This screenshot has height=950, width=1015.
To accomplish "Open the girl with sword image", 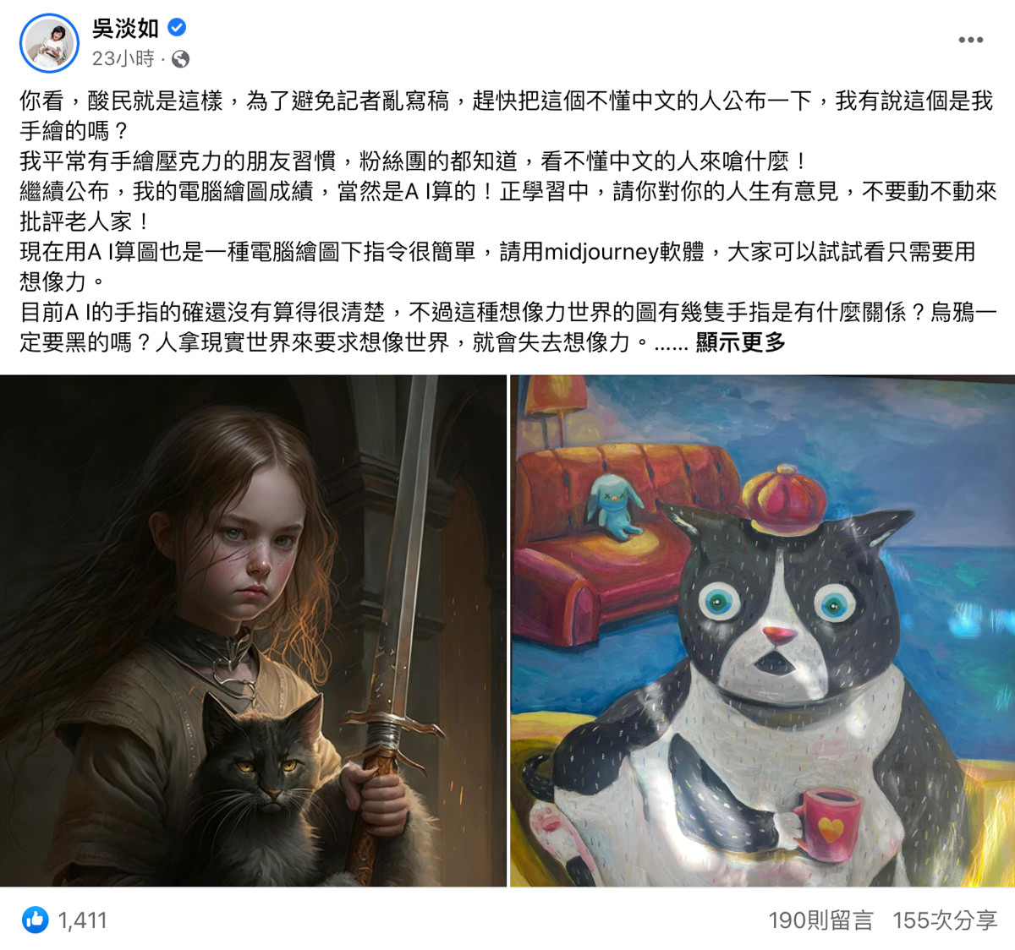I will click(x=253, y=631).
